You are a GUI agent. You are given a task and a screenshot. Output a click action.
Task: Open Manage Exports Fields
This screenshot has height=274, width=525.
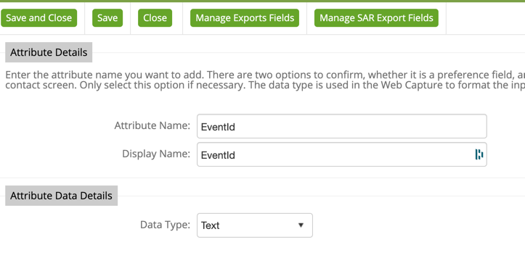click(x=245, y=18)
